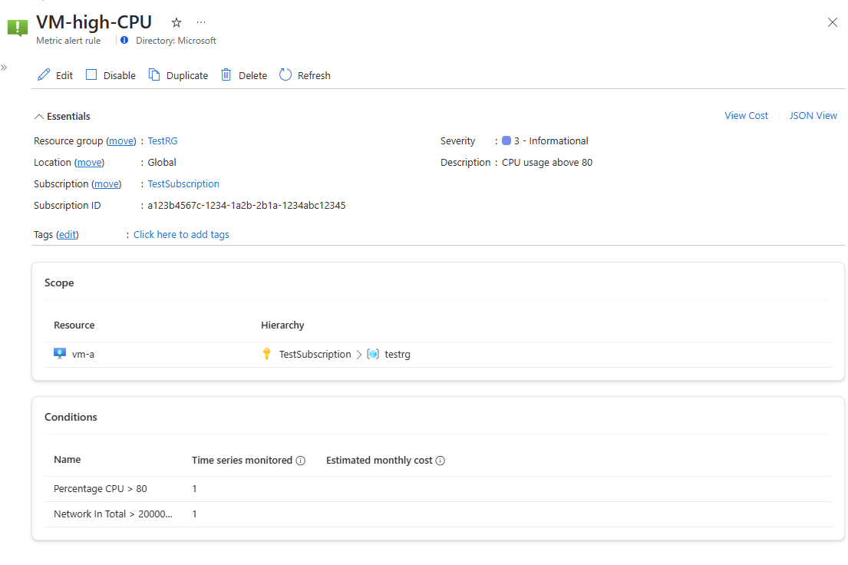Collapse the Essentials section
The image size is (848, 565).
[x=39, y=117]
